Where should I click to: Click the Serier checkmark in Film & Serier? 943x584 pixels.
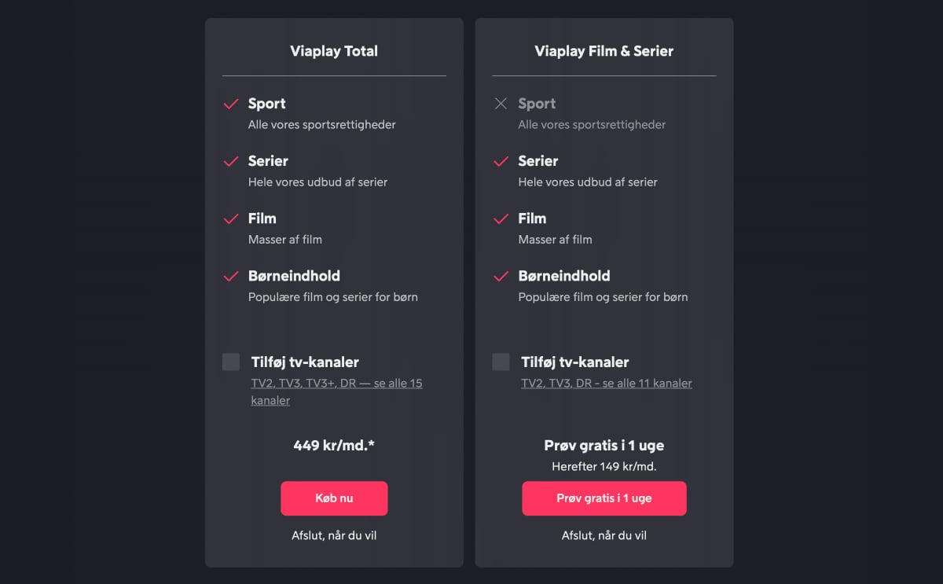[x=501, y=161]
